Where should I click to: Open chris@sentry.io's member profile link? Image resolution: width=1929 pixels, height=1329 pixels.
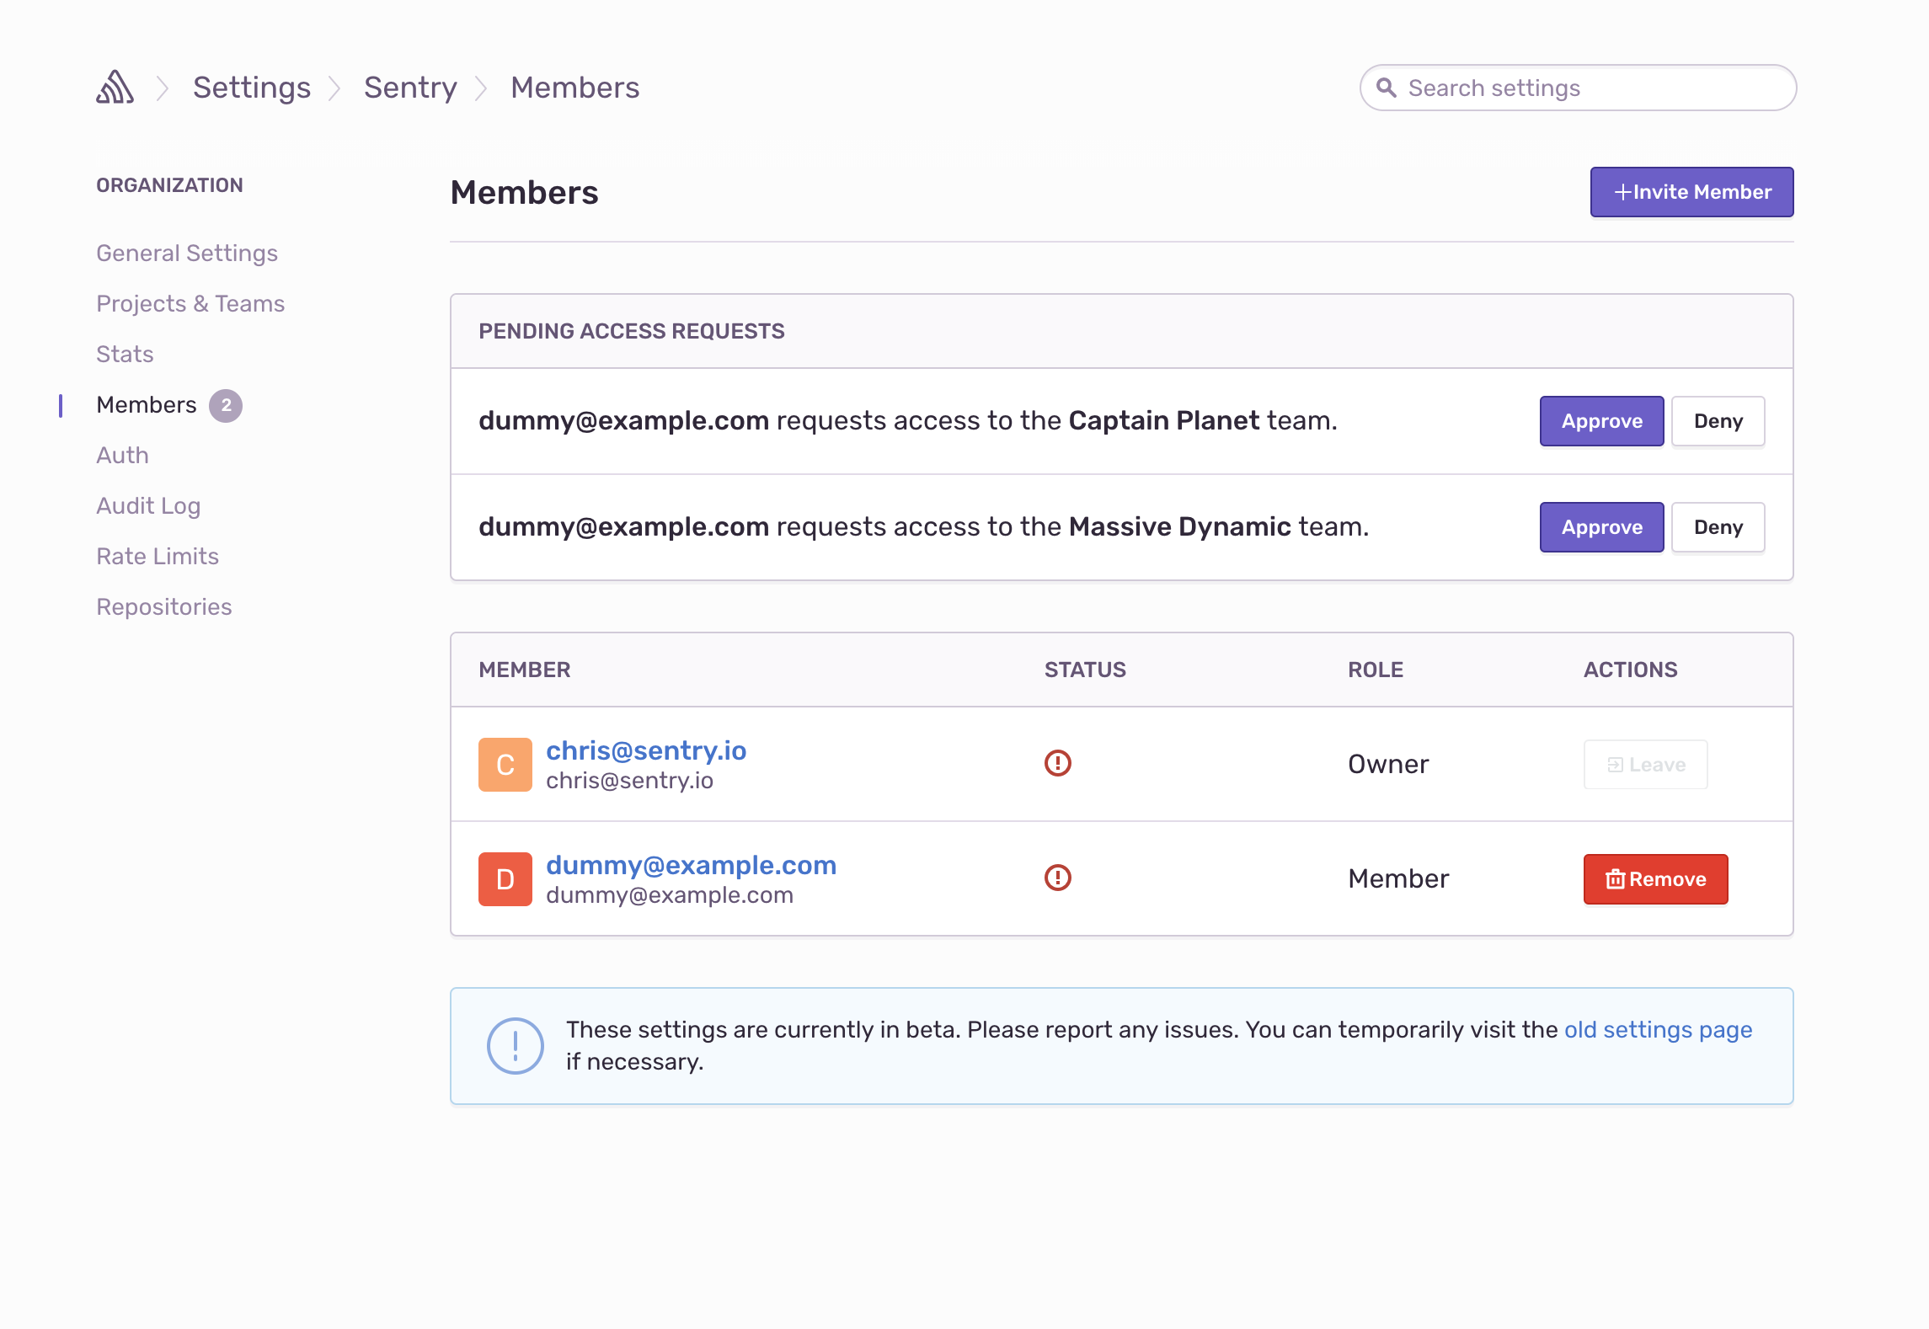[x=645, y=750]
